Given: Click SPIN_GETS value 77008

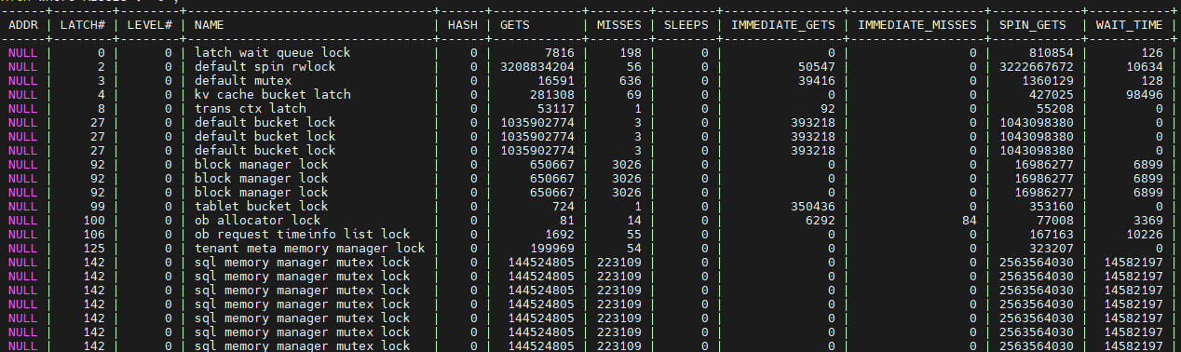Looking at the screenshot, I should click(x=1055, y=220).
